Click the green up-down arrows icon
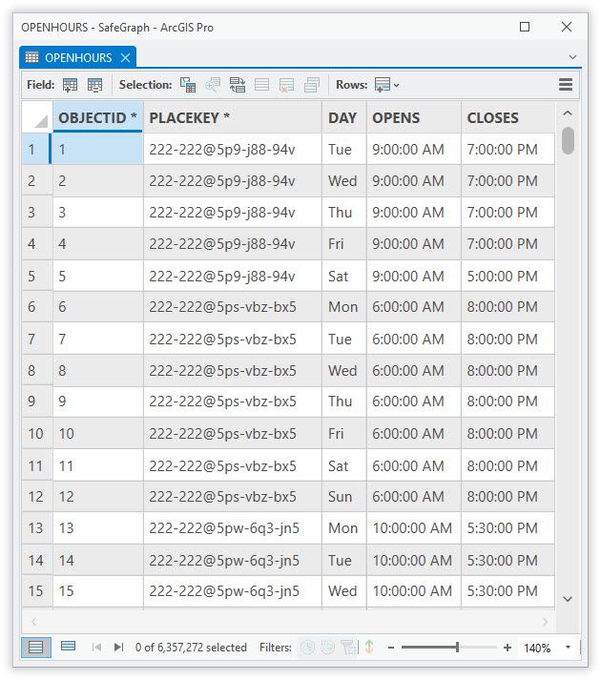Image resolution: width=601 pixels, height=680 pixels. 369,648
